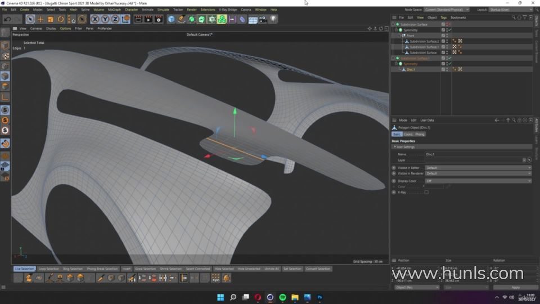Viewport: 540px width, 304px height.
Task: Open Edit Render Settings icon
Action: click(159, 19)
